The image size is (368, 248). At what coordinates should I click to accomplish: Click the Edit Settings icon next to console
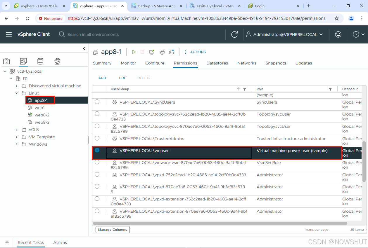[x=162, y=52]
